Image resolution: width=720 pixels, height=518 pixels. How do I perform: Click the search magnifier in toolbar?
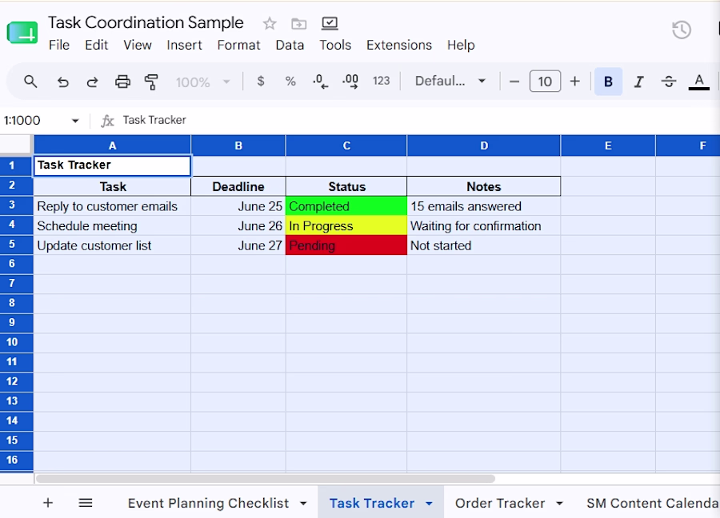point(30,82)
